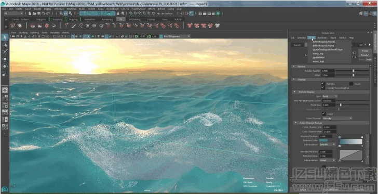The image size is (378, 194).
Task: Enable the Voxels checkbox
Action: [351, 84]
